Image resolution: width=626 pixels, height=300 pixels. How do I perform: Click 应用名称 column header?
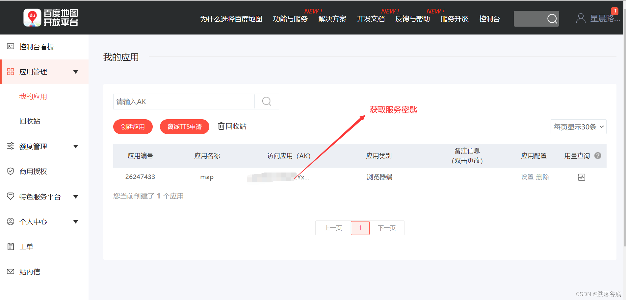(207, 156)
